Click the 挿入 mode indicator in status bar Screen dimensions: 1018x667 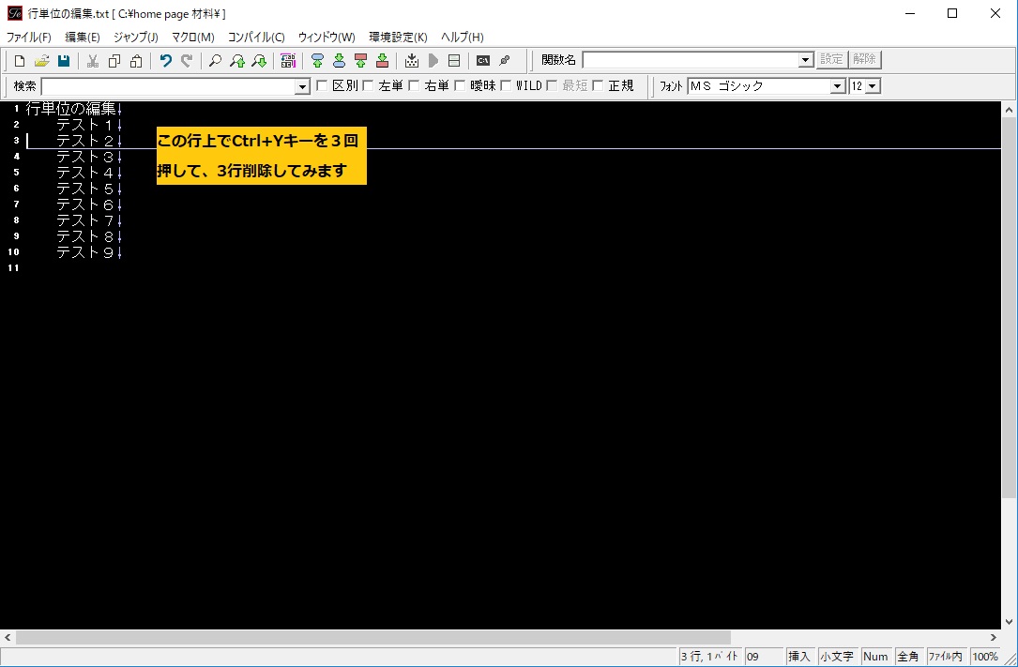tap(798, 657)
